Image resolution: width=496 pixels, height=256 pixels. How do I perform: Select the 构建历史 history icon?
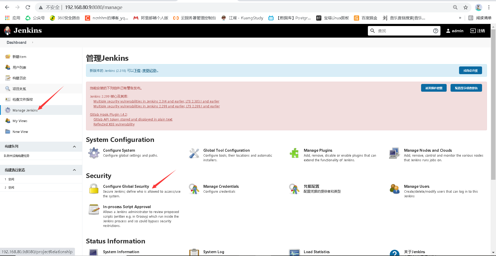pyautogui.click(x=7, y=78)
